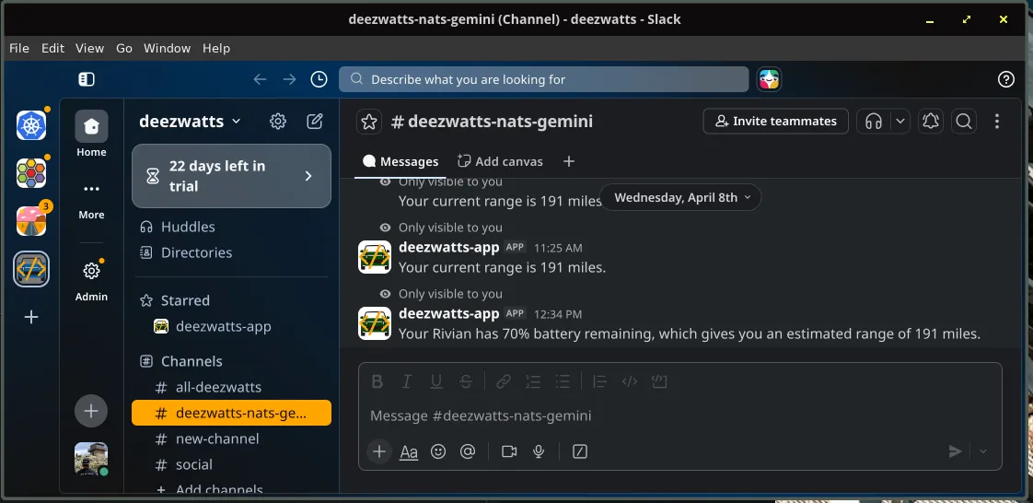Star the deezwatts-nats-gemini channel

(x=369, y=122)
